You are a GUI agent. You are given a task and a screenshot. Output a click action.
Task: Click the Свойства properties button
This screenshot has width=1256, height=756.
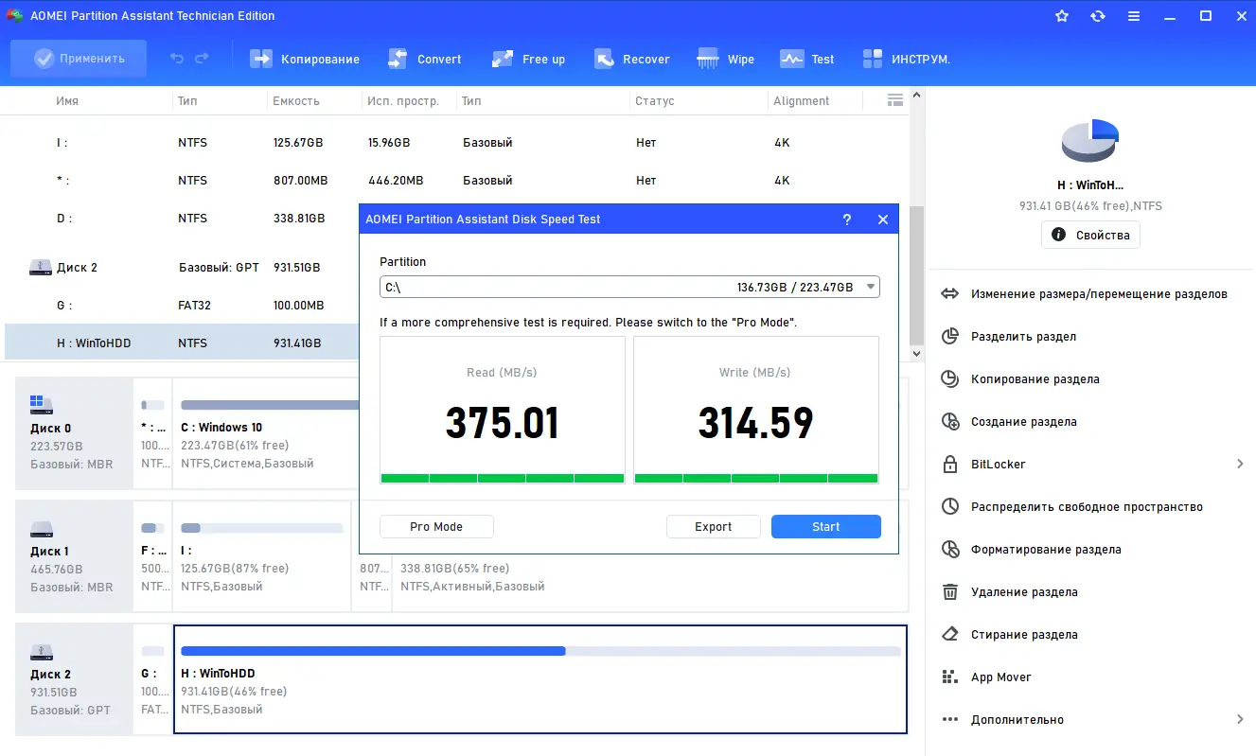point(1090,236)
